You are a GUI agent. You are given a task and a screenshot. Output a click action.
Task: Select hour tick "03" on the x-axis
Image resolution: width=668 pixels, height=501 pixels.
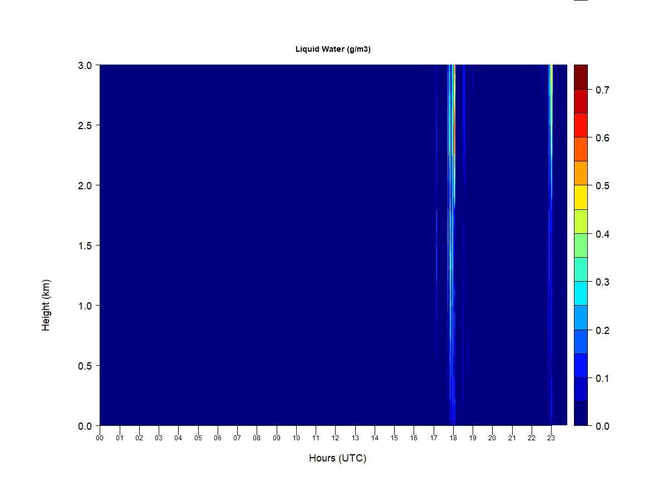point(159,438)
